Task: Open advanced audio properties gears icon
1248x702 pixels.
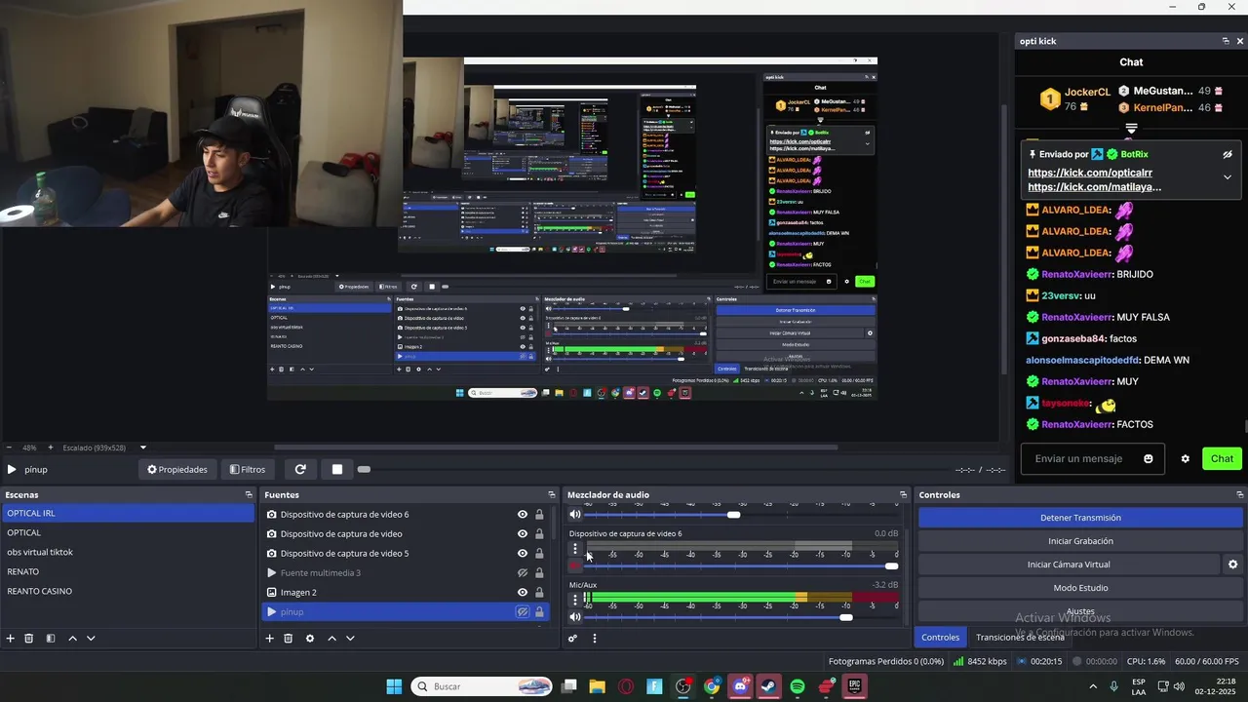Action: [573, 639]
